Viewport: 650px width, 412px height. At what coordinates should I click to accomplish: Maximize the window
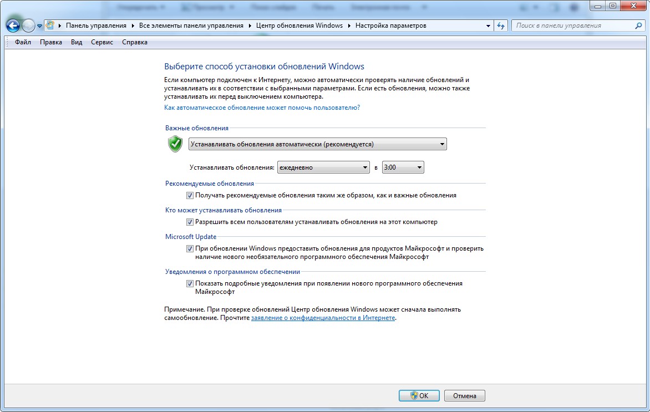(x=613, y=6)
